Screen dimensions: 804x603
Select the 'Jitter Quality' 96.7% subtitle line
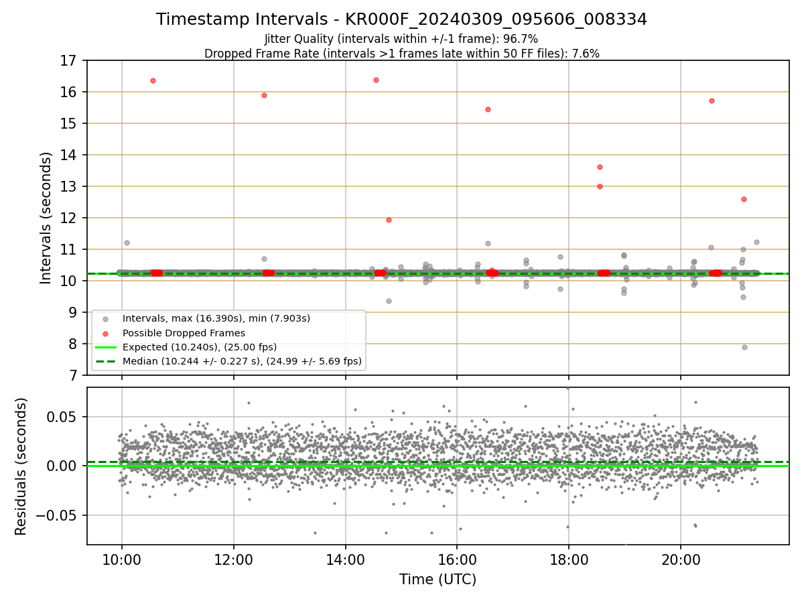click(x=401, y=39)
